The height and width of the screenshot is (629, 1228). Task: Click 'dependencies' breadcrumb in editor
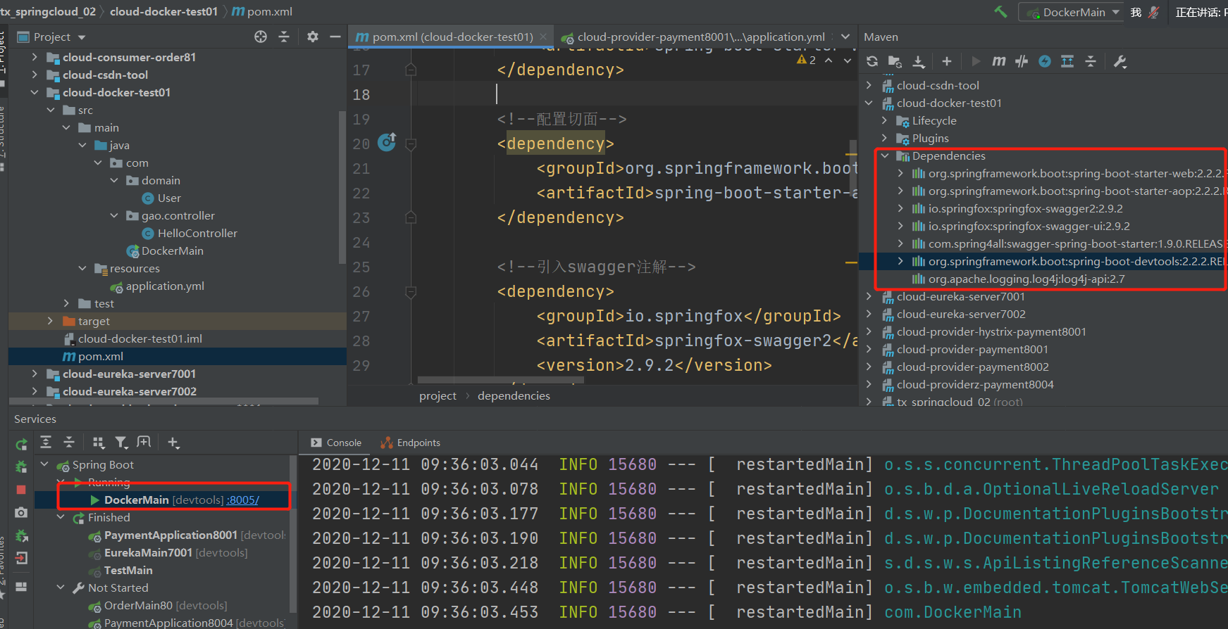pos(514,395)
